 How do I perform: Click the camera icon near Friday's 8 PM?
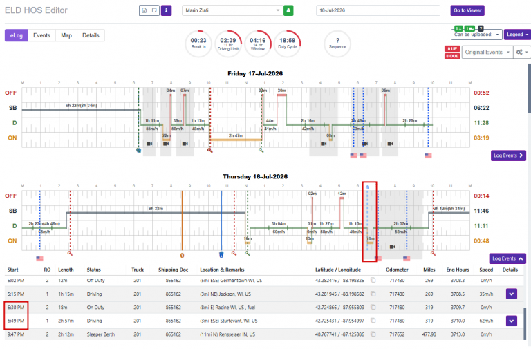391,144
